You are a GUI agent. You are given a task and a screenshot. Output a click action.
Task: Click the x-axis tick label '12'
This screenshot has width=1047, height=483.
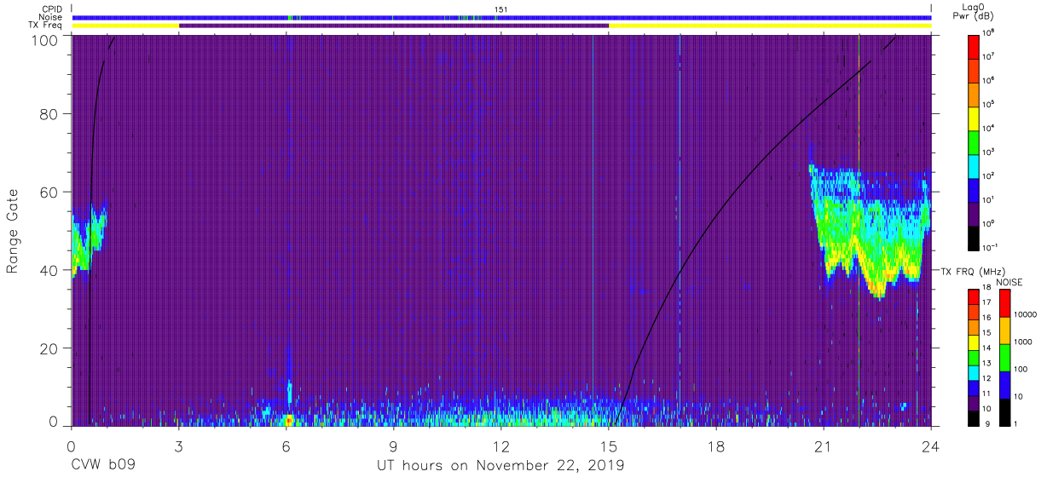[x=500, y=445]
